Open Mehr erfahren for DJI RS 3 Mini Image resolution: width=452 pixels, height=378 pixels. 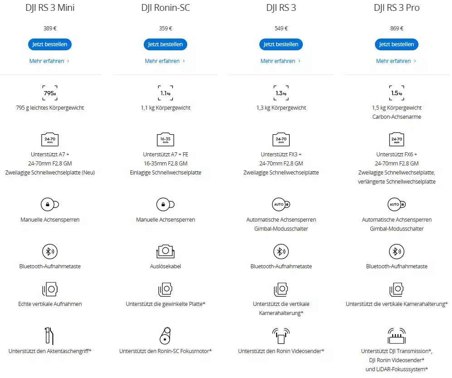49,61
